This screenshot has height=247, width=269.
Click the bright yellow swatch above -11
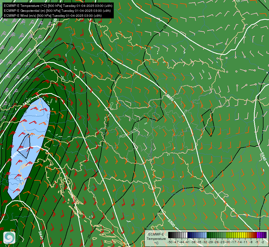tap(244, 235)
